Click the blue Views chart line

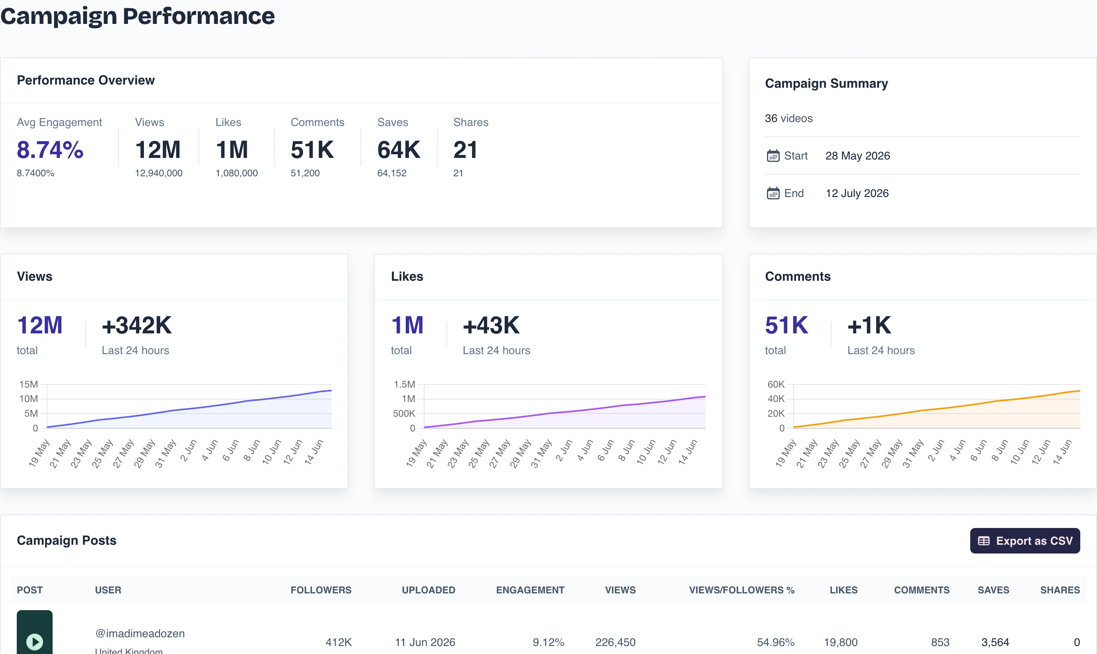pyautogui.click(x=189, y=409)
